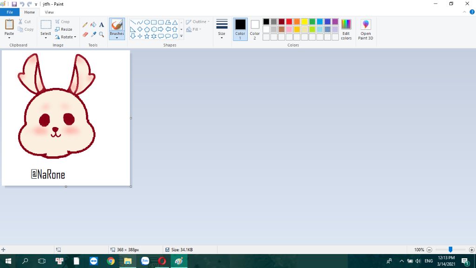Open Zalo from the taskbar
Screen dimensions: 476x268
[145, 261]
